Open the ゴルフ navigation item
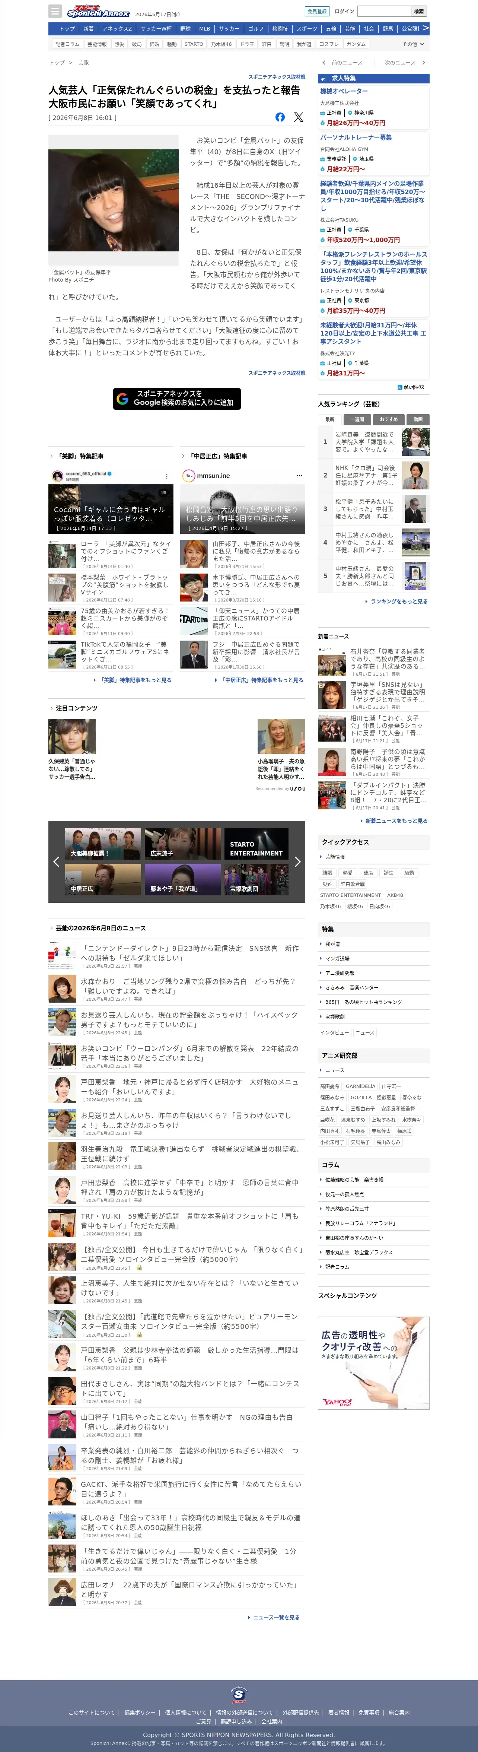The image size is (478, 1752). (256, 29)
